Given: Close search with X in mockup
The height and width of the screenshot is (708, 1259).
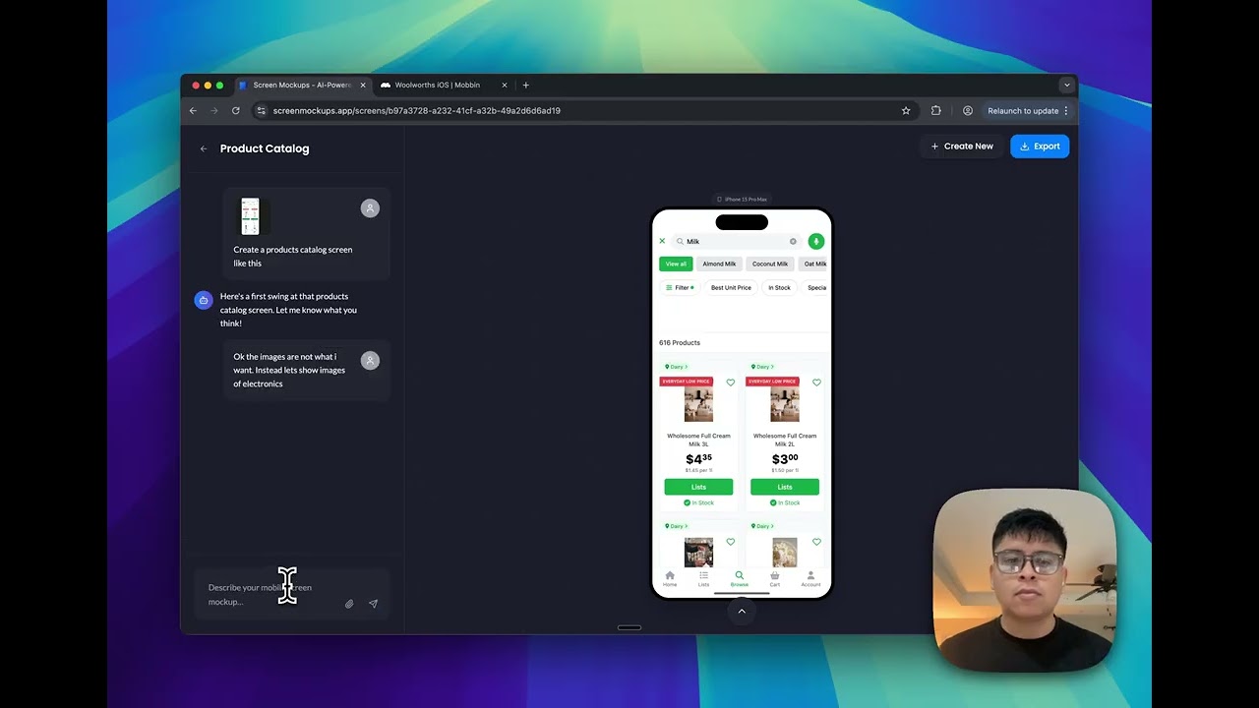Looking at the screenshot, I should point(662,241).
